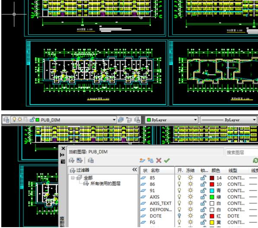Viewport: 258px width, 228px height.
Task: Toggle the freeze sun icon for layer 85
Action: [x=191, y=178]
